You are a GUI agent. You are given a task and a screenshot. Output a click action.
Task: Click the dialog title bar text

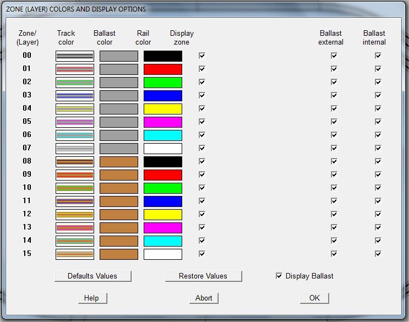tap(76, 9)
